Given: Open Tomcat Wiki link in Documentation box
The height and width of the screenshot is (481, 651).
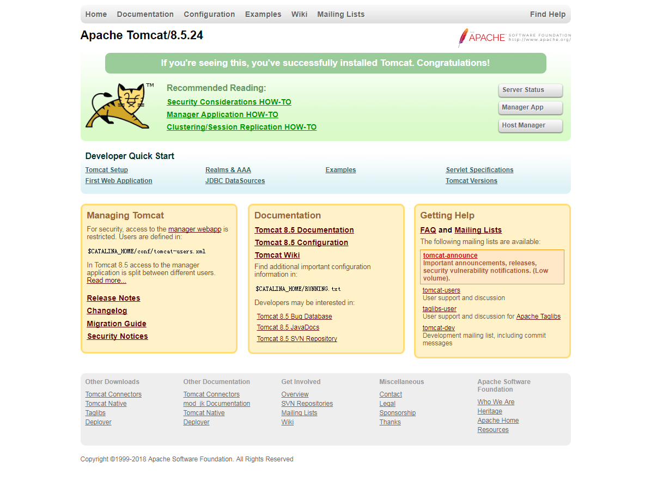Looking at the screenshot, I should click(277, 255).
